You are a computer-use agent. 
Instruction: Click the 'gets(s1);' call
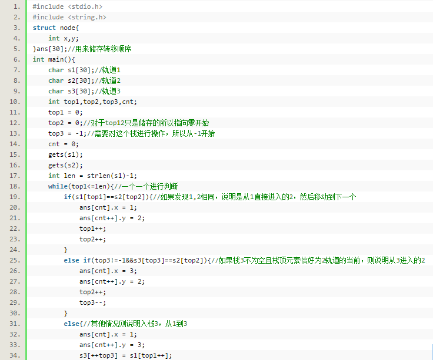click(65, 154)
